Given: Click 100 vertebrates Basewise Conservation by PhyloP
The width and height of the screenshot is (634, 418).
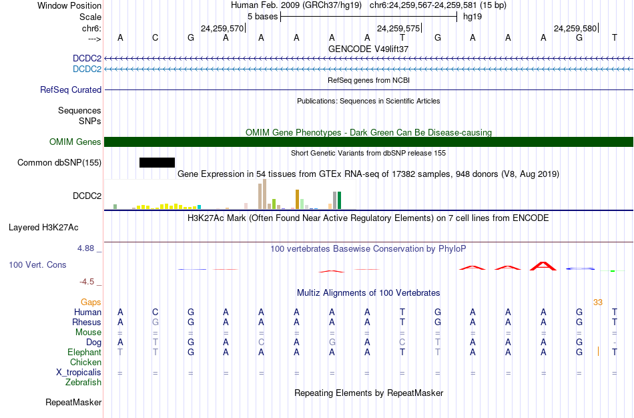Looking at the screenshot, I should click(x=368, y=249).
